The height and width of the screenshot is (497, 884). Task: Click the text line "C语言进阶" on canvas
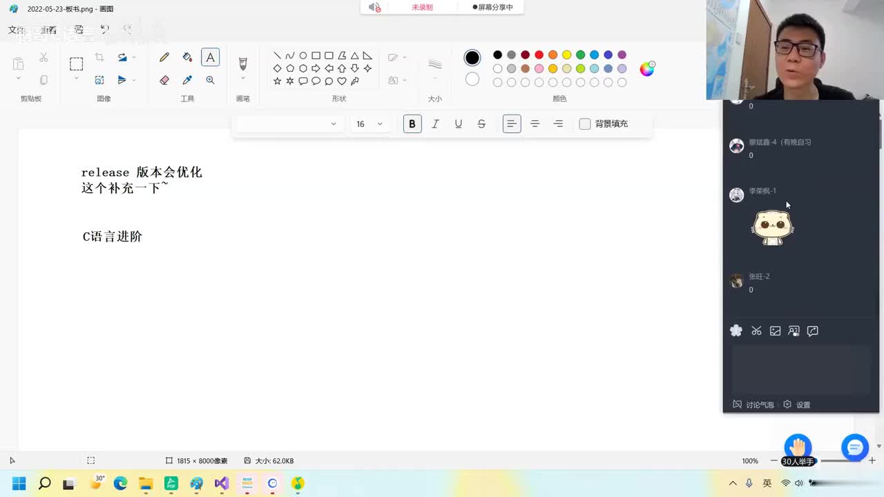coord(113,237)
